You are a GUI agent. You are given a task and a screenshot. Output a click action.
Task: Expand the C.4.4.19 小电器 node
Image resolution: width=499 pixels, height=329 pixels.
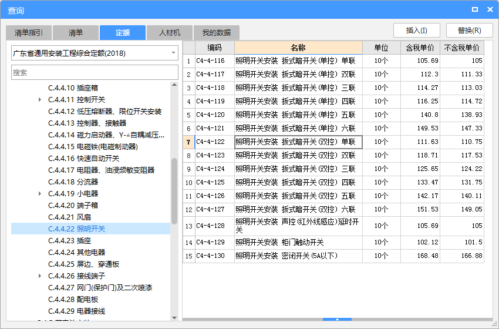pos(40,194)
